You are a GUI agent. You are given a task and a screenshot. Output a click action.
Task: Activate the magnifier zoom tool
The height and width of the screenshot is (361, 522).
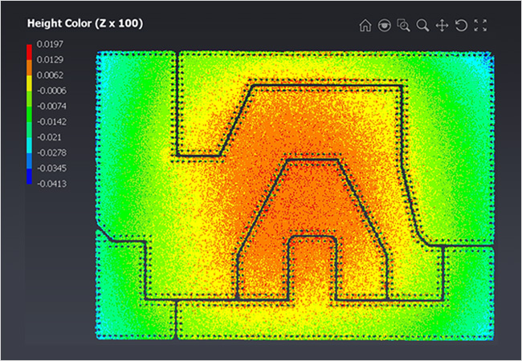[423, 26]
